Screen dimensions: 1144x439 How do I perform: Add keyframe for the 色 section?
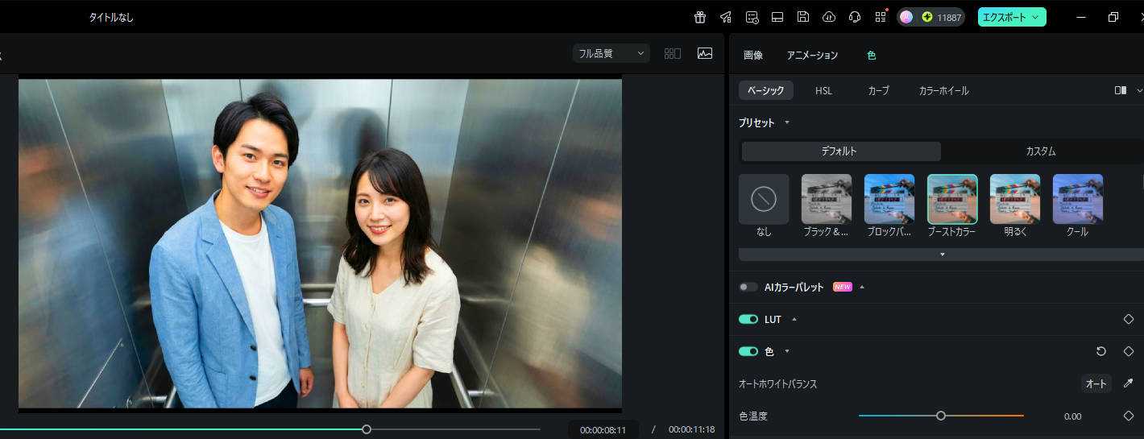(x=1128, y=351)
